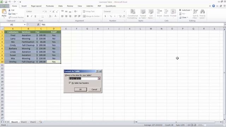
Task: Click Decrease Indent icon
Action: click(75, 16)
